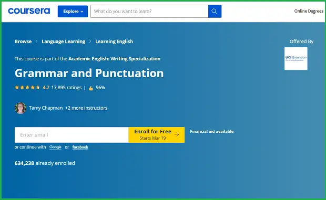Go to the Browse breadcrumb
The width and height of the screenshot is (326, 200).
click(x=23, y=41)
